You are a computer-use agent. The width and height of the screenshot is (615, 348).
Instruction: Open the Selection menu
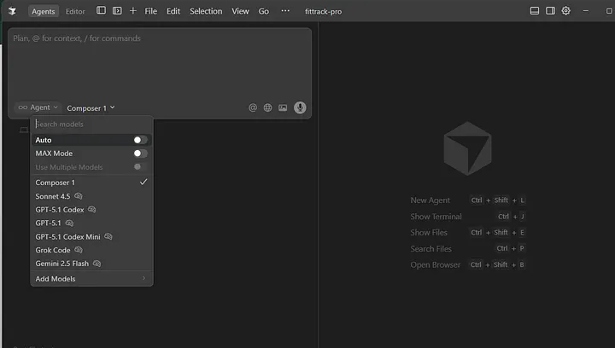point(206,11)
